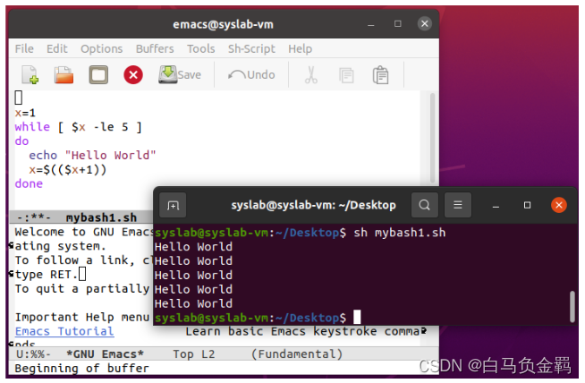The image size is (585, 383).
Task: Open the Tools menu in Emacs
Action: (x=201, y=49)
